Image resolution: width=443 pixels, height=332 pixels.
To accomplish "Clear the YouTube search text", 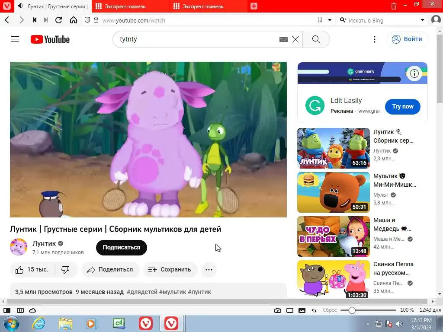I will pyautogui.click(x=295, y=39).
